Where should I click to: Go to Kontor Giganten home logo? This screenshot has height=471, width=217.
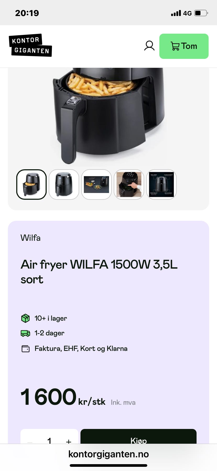point(30,45)
